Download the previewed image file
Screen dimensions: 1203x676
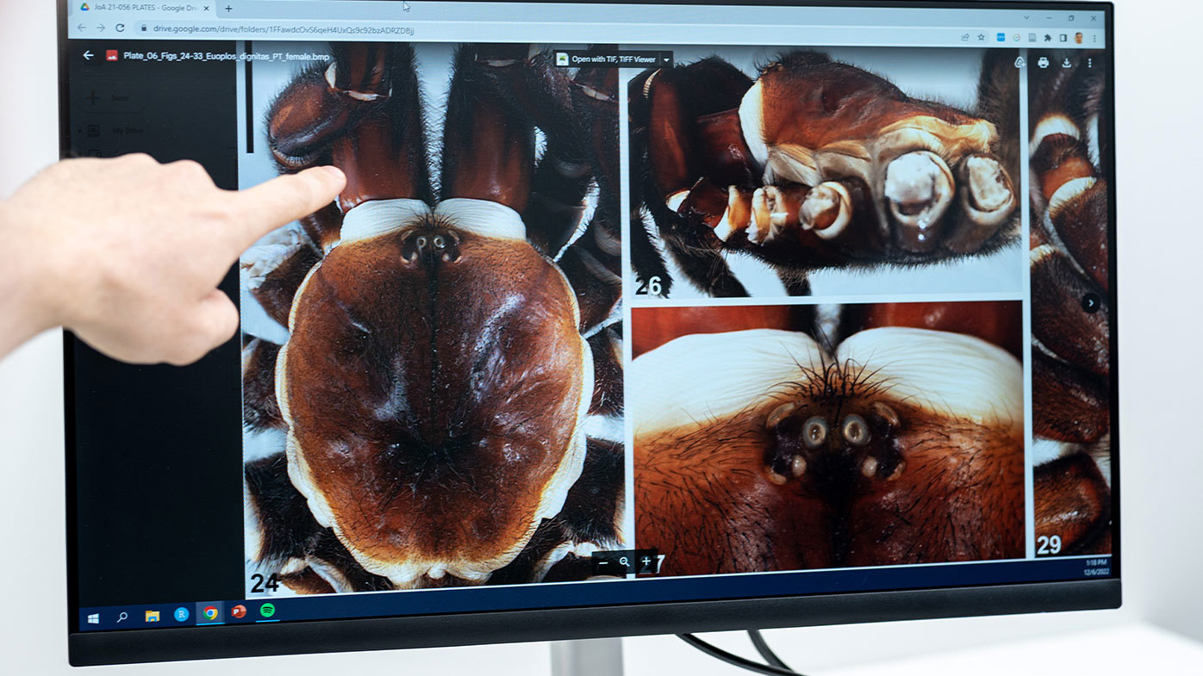coord(1066,63)
